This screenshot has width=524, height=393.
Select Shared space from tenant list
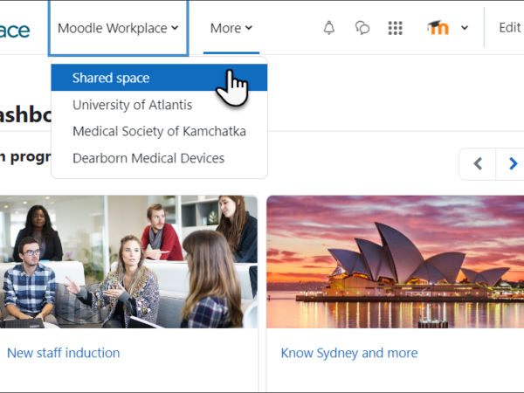point(159,78)
